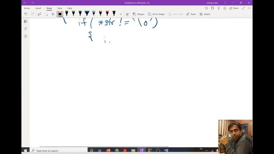Go back with title bar arrow
Screen dimensions: 274x154
click(x=25, y=3)
